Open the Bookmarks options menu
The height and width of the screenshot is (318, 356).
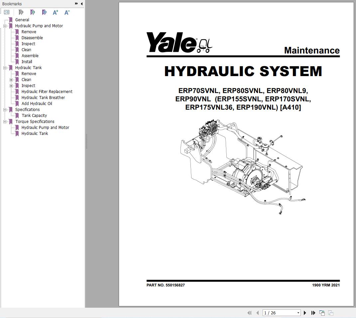tap(7, 12)
